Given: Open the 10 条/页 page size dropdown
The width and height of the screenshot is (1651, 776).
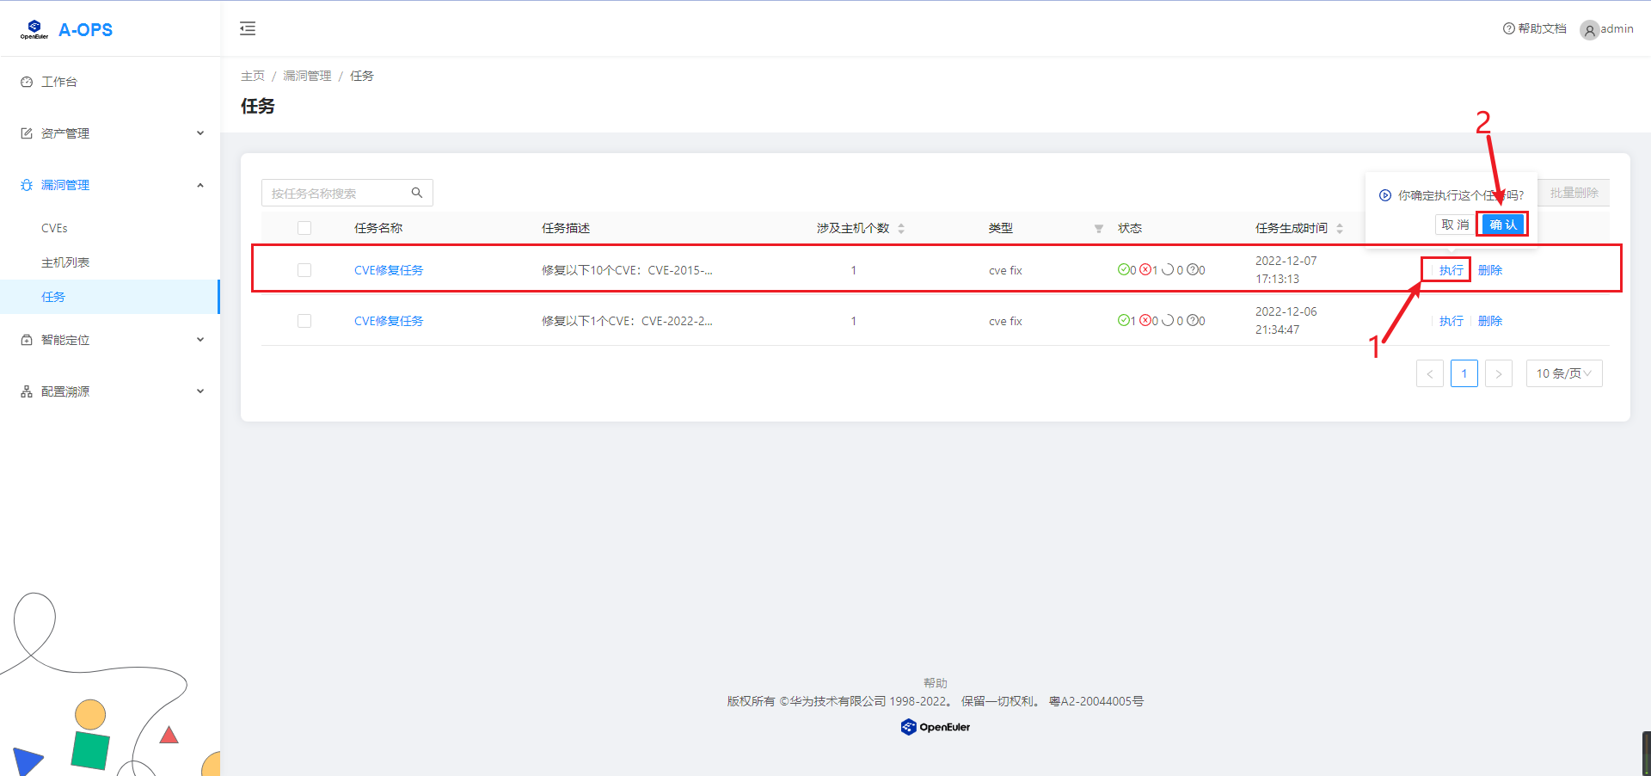Looking at the screenshot, I should 1563,373.
